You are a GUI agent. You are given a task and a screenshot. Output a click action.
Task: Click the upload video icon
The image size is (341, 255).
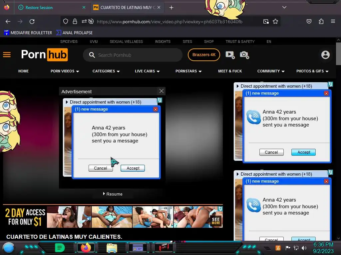[x=230, y=55]
